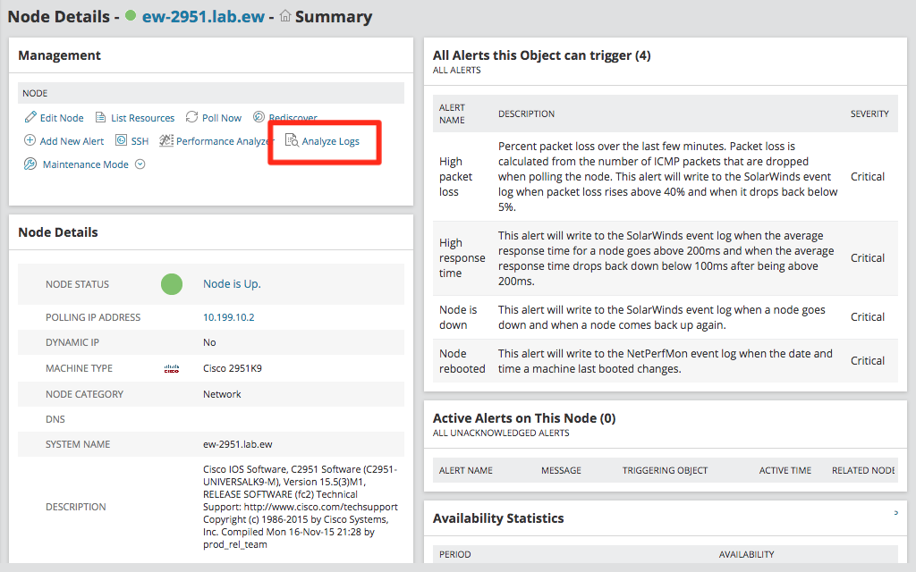Click the List Resources document icon
This screenshot has width=916, height=572.
click(101, 118)
